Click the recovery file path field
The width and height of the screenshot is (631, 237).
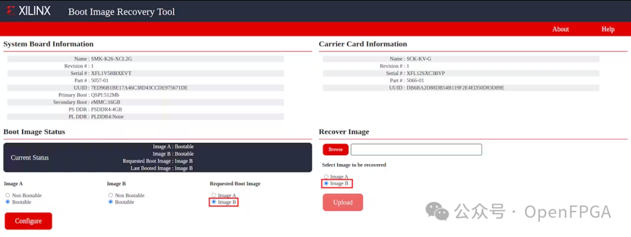[x=416, y=149]
